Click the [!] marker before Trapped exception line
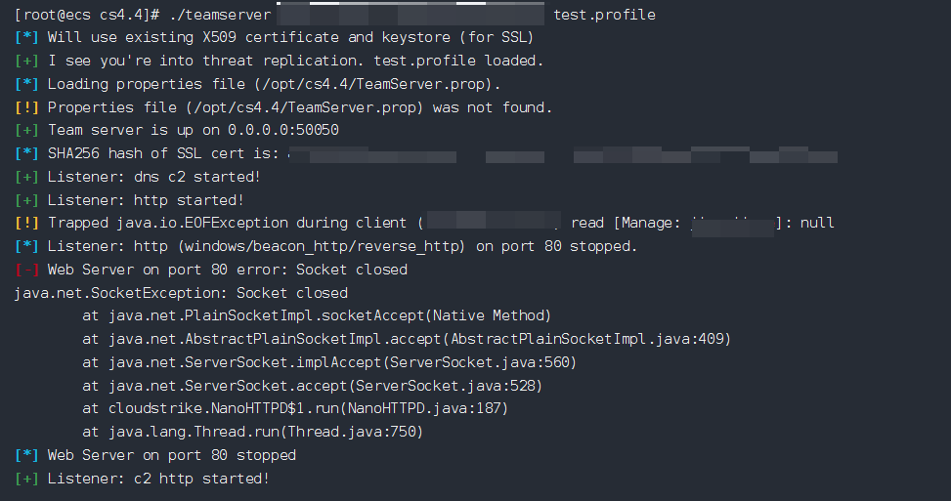Screen dimensions: 951x501 pos(27,223)
